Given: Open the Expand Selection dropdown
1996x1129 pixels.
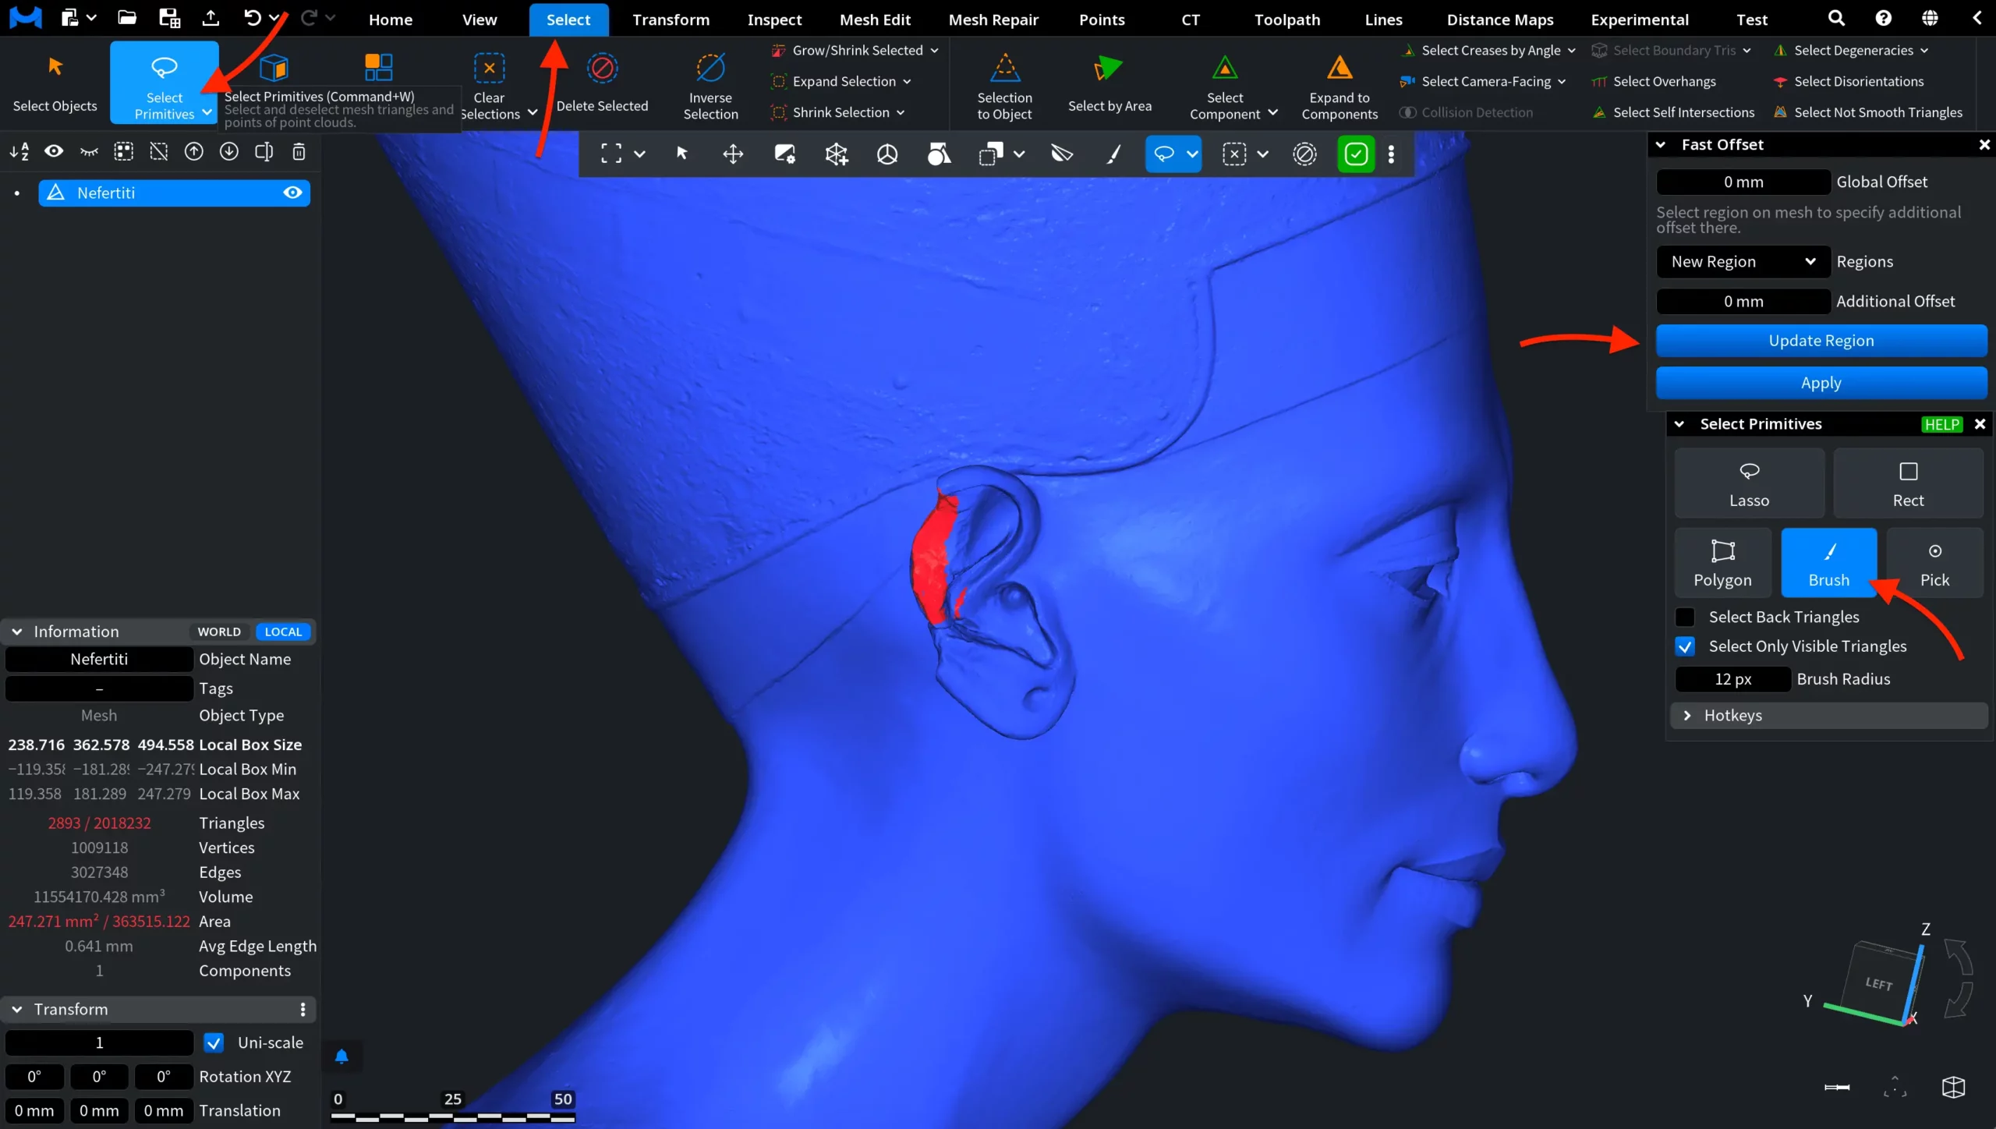Looking at the screenshot, I should tap(907, 82).
